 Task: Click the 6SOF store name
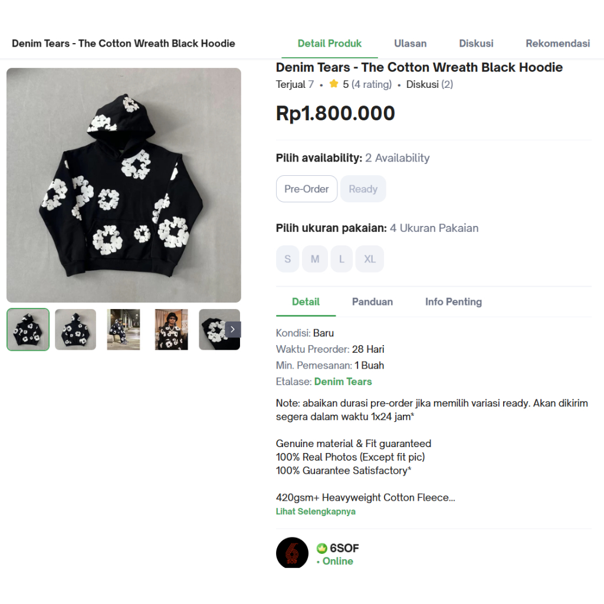click(x=344, y=548)
